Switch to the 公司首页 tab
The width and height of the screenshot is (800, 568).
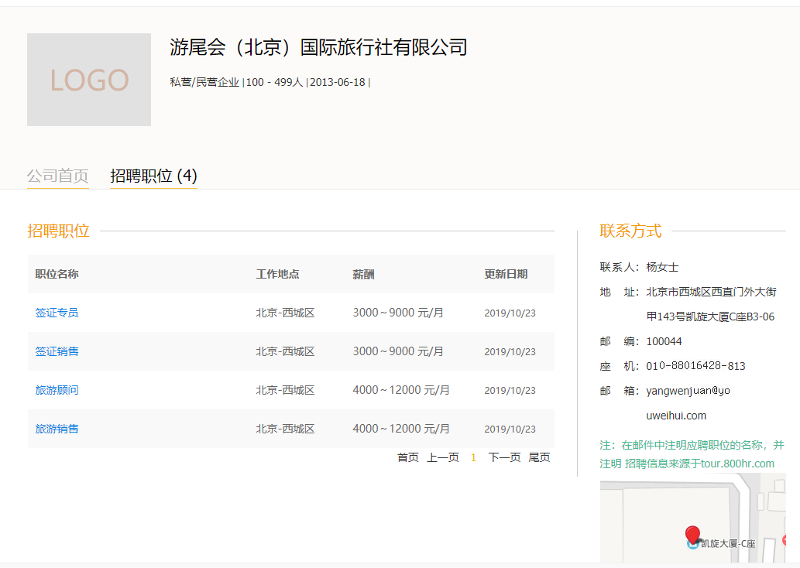[58, 176]
